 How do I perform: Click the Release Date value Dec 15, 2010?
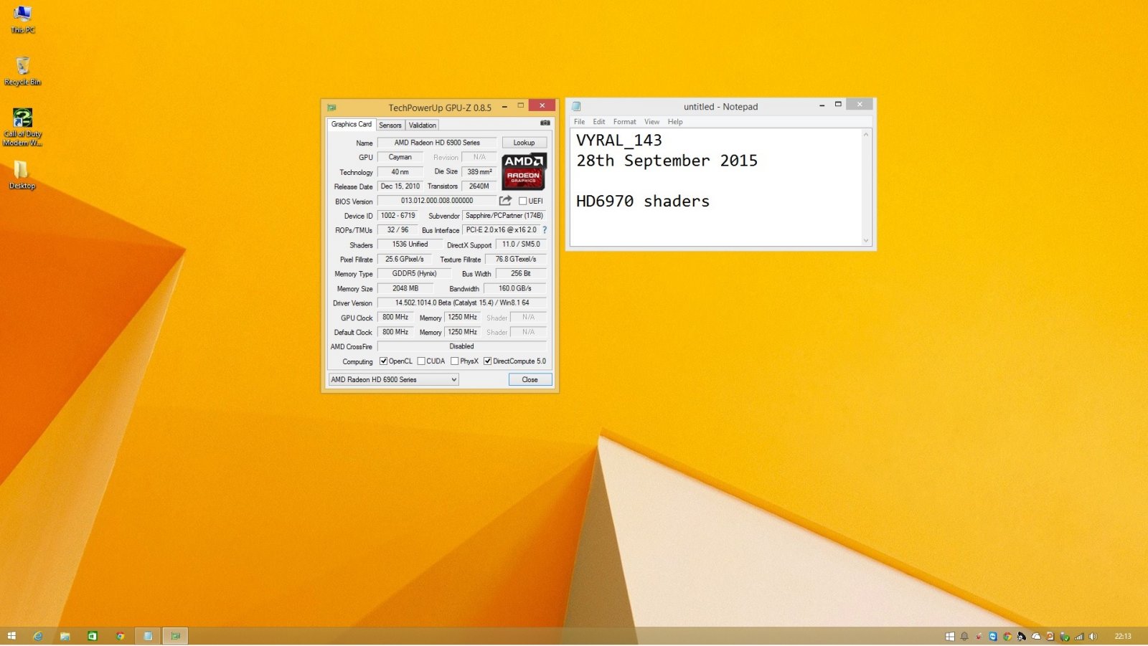click(400, 186)
